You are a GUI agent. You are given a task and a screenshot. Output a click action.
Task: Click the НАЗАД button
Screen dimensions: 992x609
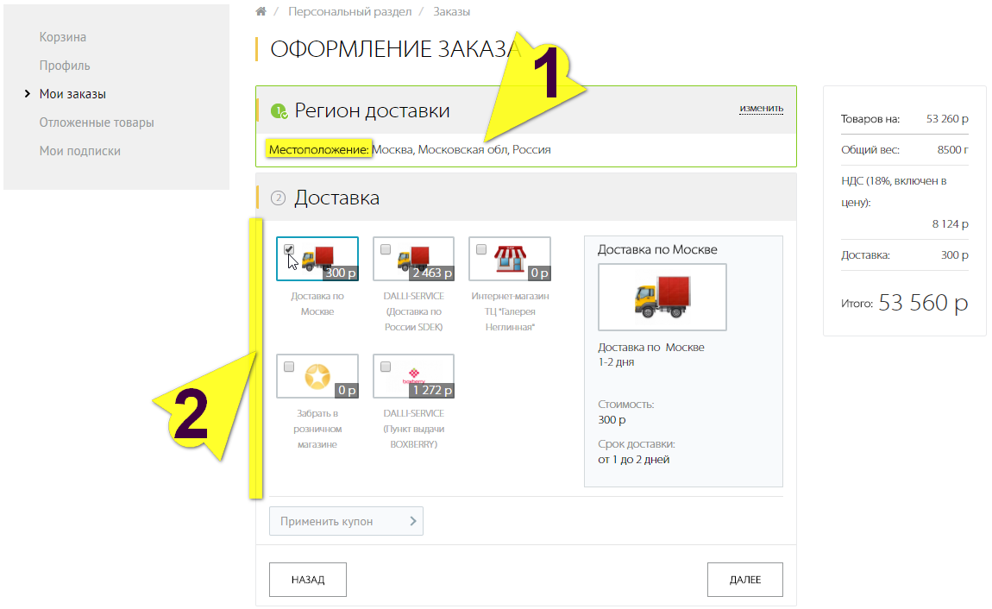307,580
